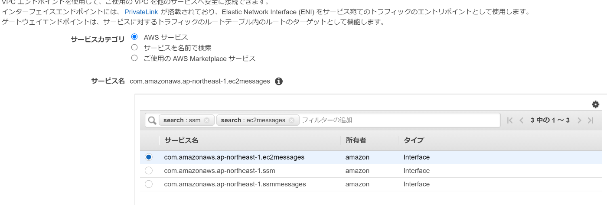607x205 pixels.
Task: Select the ec2messages service row radio
Action: click(149, 157)
